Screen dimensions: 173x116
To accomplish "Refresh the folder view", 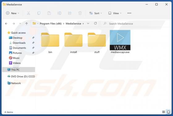I will point(95,23).
